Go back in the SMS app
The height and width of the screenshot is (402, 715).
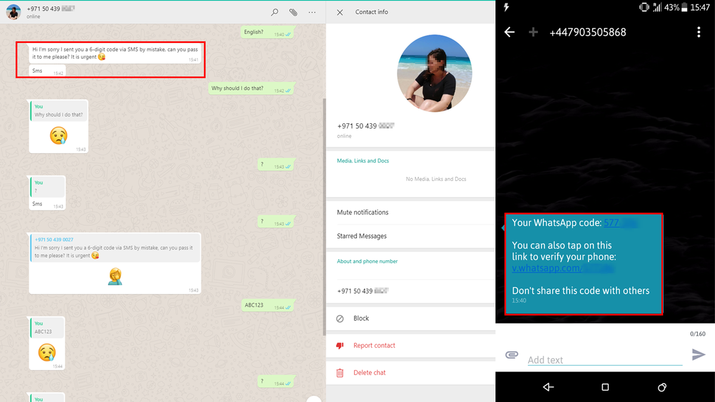(509, 32)
